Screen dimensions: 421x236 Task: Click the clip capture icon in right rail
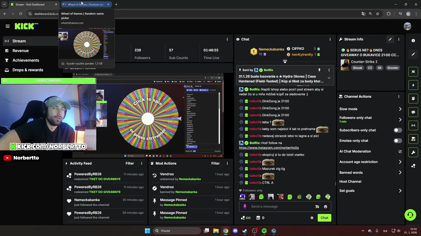[x=413, y=71]
